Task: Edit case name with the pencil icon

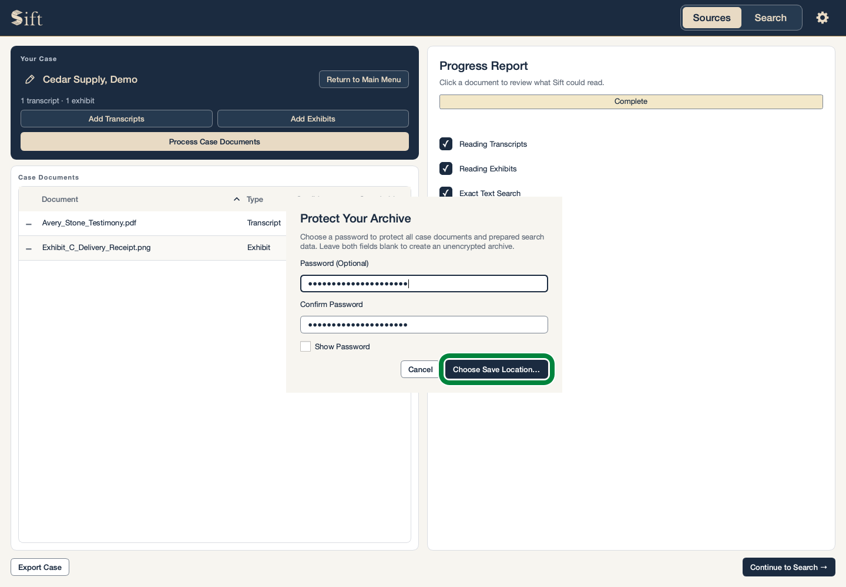Action: point(30,79)
